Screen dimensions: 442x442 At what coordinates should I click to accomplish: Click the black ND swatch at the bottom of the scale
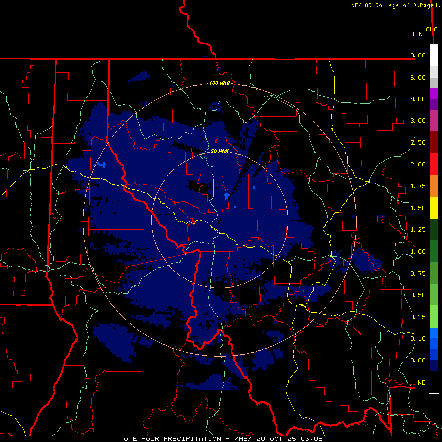pos(434,382)
